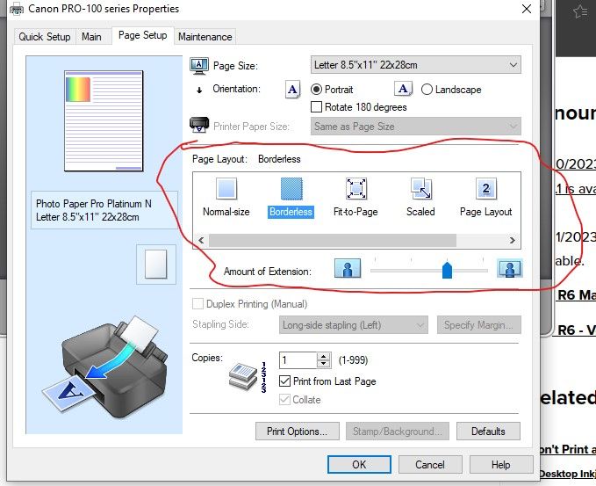
Task: Click Photo Paper Pro Platinum N media text
Action: point(94,204)
